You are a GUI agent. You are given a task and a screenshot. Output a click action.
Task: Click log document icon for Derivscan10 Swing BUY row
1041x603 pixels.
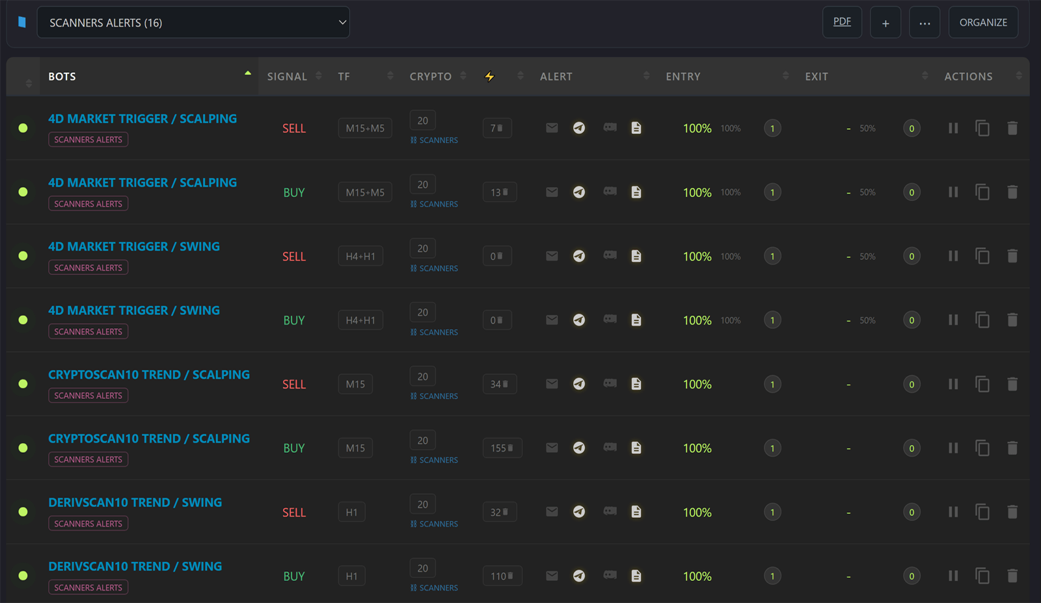(636, 576)
